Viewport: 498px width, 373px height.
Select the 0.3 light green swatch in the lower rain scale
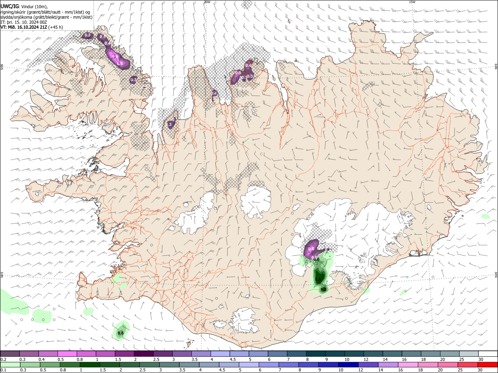pos(30,365)
